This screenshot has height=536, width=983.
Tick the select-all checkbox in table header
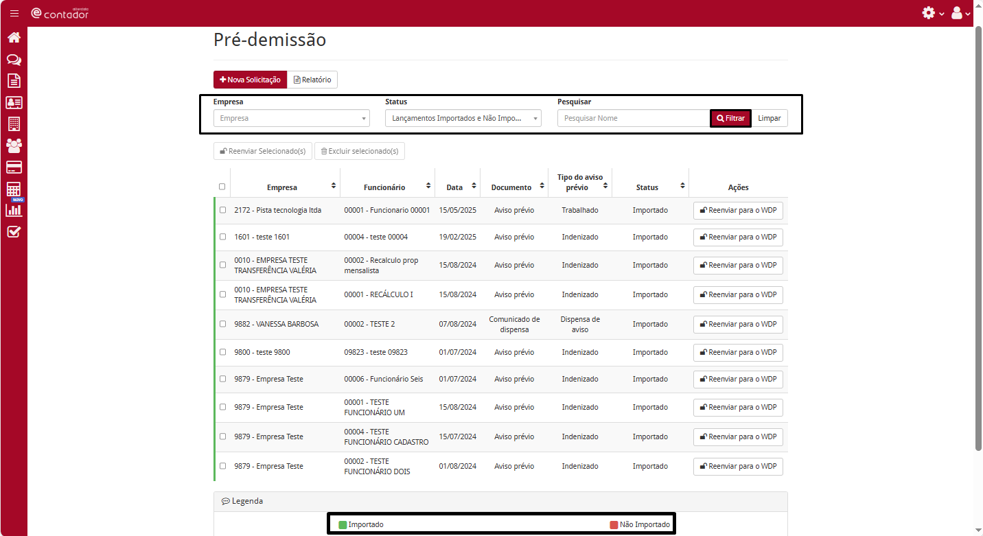pos(222,187)
